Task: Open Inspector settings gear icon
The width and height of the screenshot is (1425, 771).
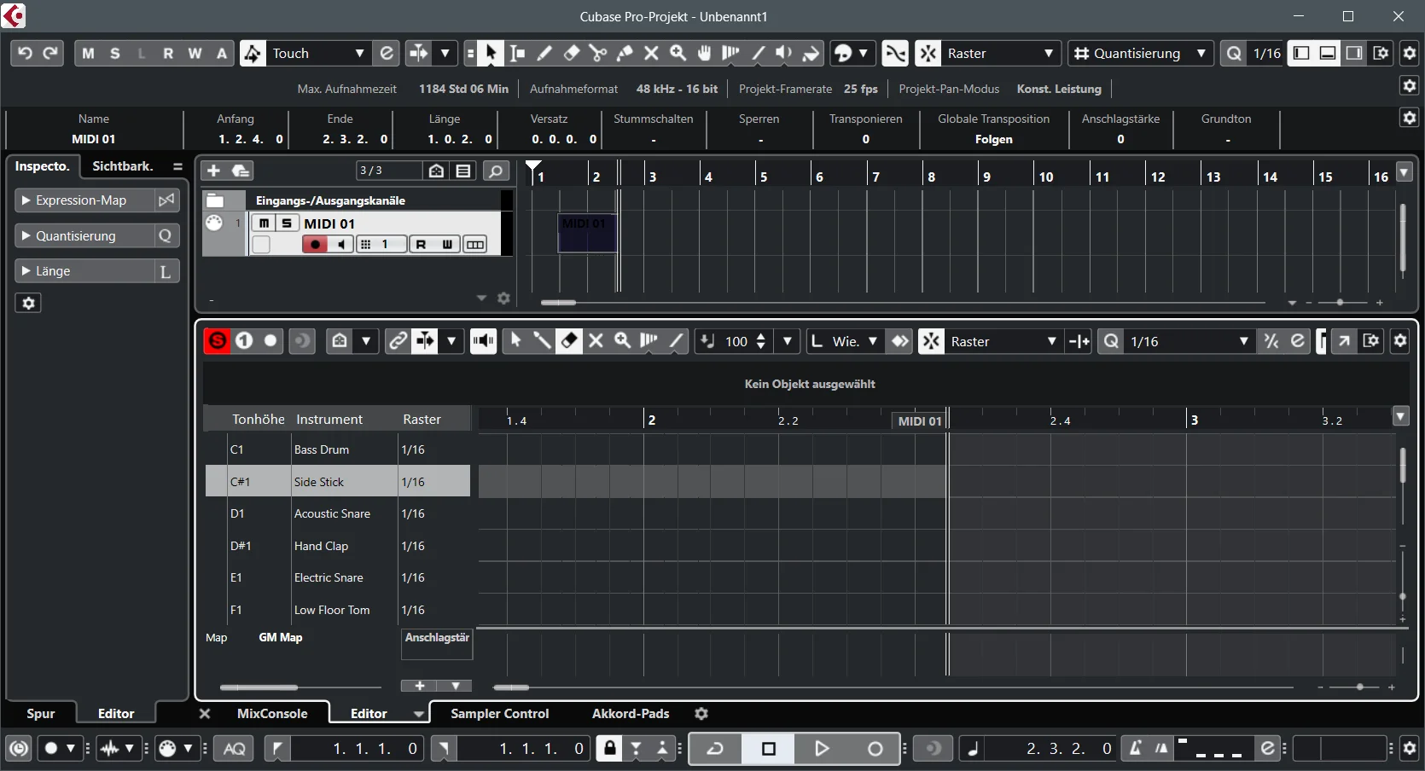Action: 28,303
